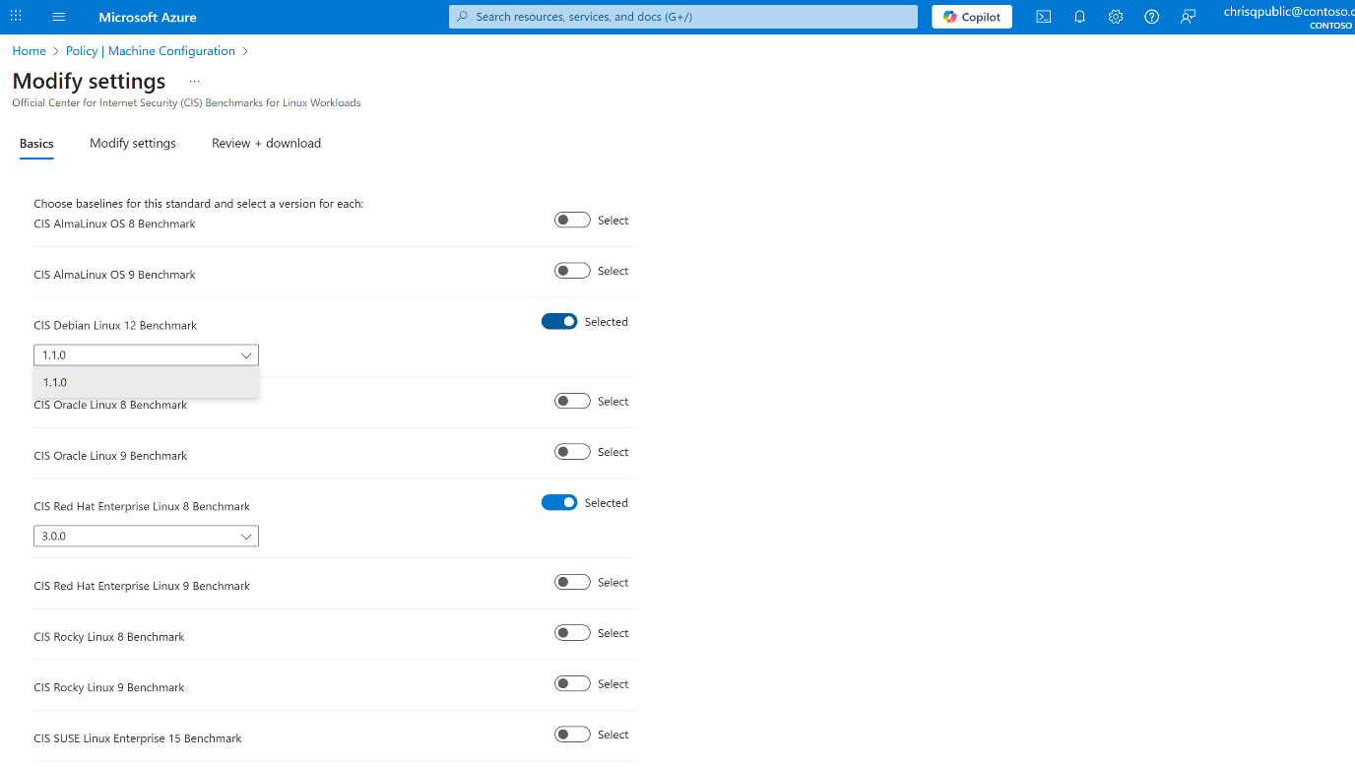Click the CIS AlmaLinux OS 8 Benchmark label
Screen dimensions: 1355x767
click(114, 224)
